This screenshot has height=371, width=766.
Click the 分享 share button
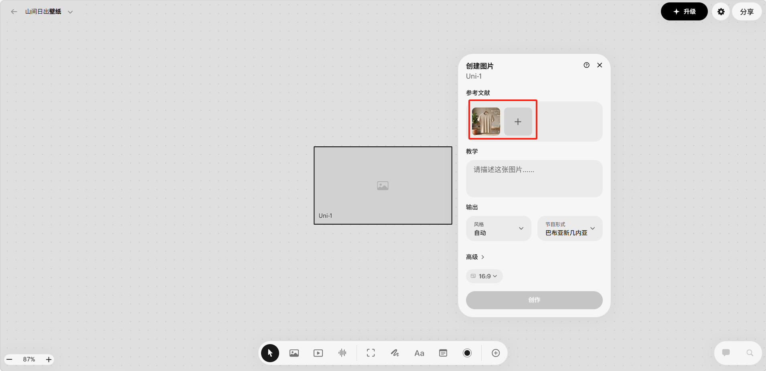click(746, 12)
